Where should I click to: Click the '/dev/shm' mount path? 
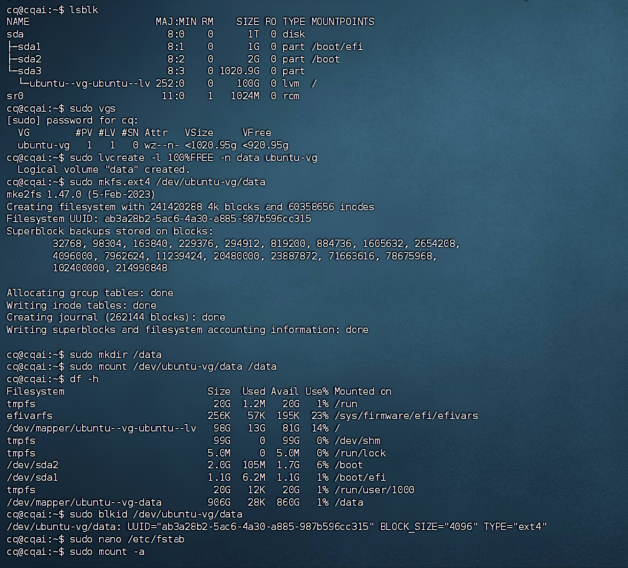(357, 441)
